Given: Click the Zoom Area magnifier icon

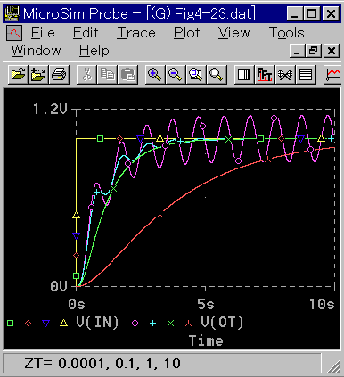Looking at the screenshot, I should pyautogui.click(x=196, y=74).
